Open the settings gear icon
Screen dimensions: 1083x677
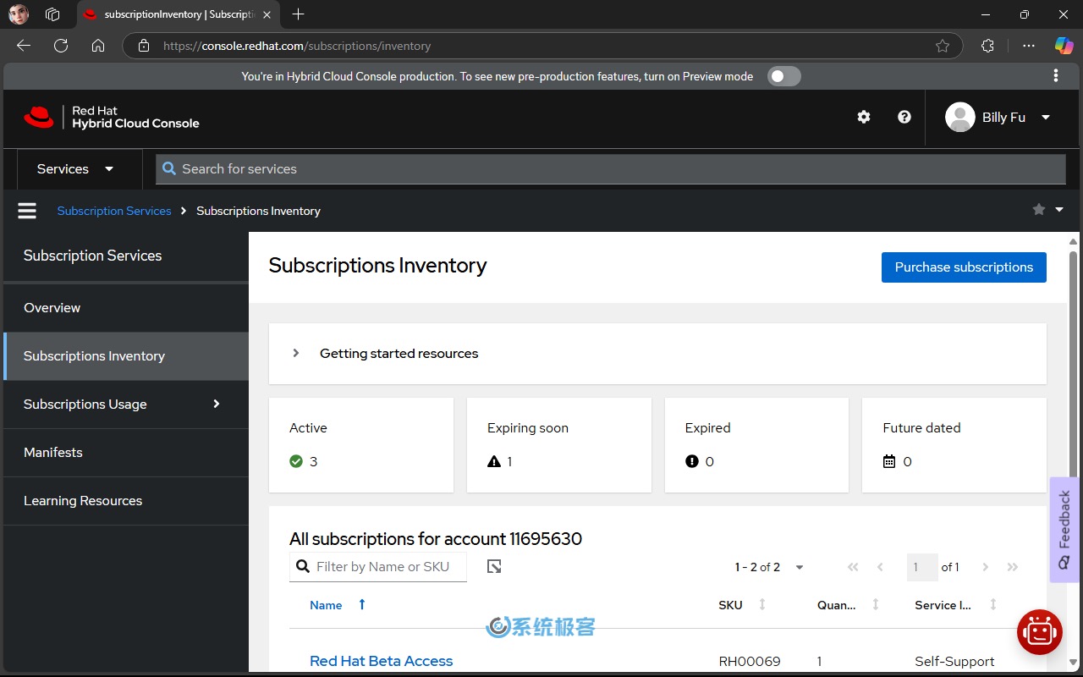pyautogui.click(x=864, y=118)
